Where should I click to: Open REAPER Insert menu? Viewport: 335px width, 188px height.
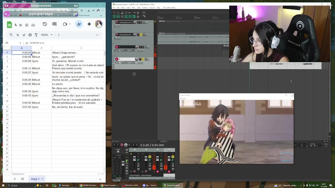coord(128,8)
